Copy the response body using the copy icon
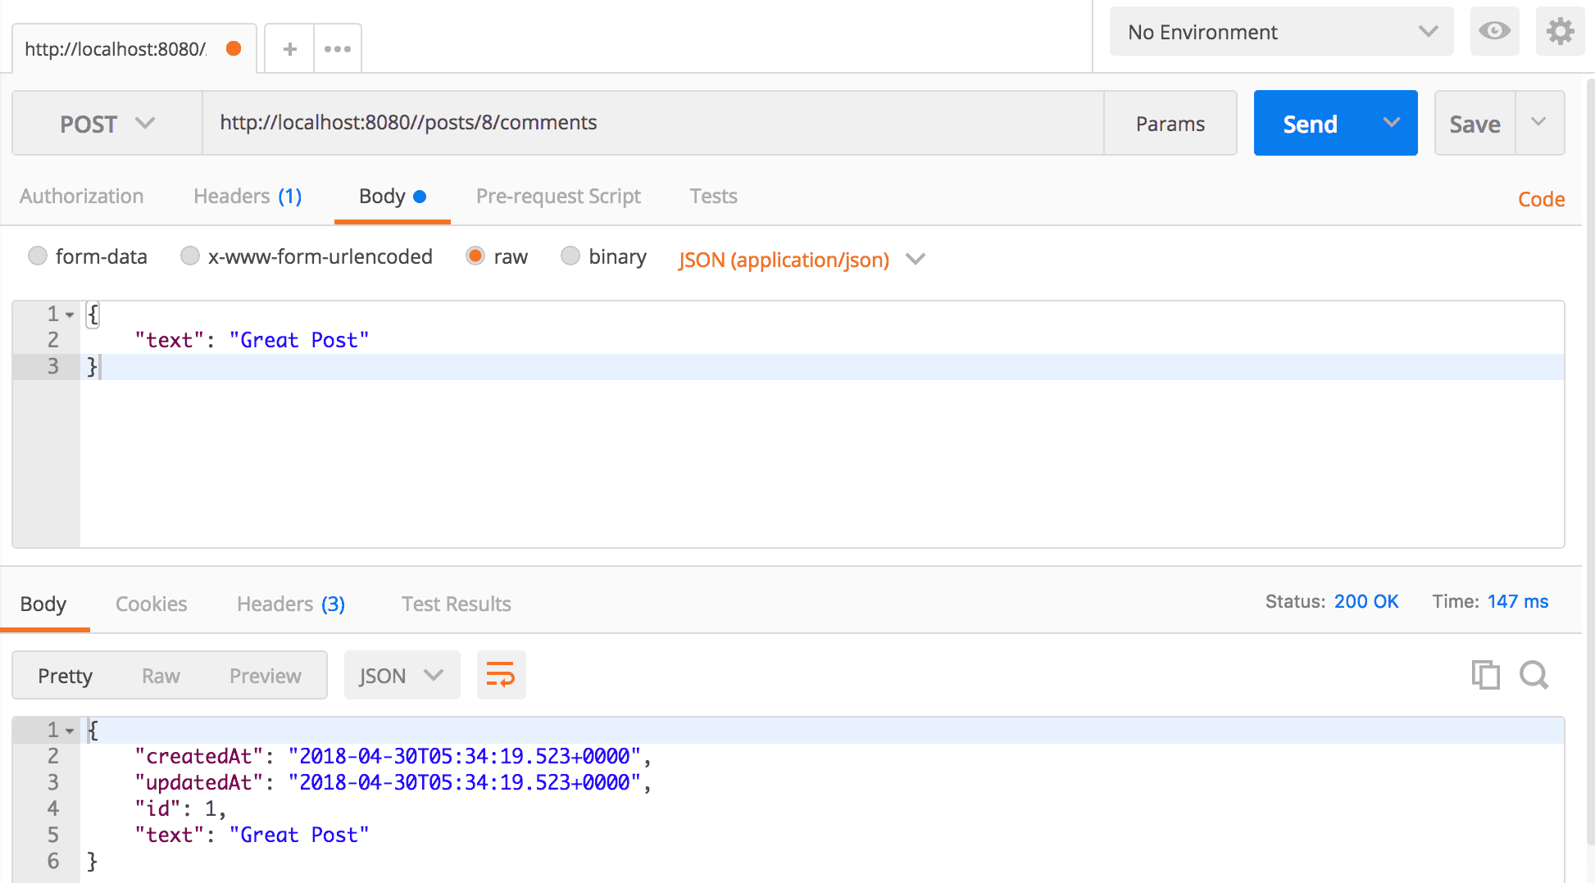1595x883 pixels. tap(1485, 675)
